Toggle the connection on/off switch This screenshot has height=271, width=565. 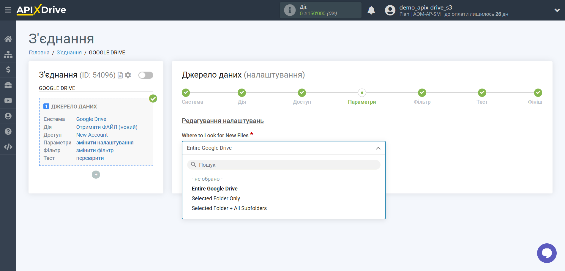(x=146, y=75)
